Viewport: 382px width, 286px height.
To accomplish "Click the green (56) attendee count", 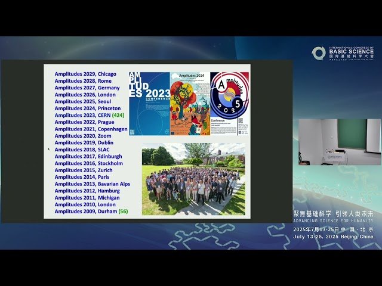I will pos(123,211).
